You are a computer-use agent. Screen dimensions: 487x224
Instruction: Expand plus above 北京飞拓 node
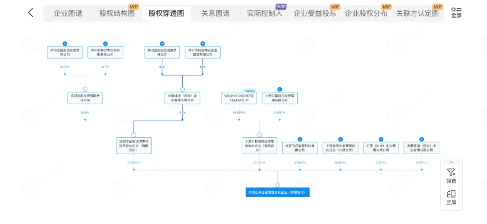300,139
